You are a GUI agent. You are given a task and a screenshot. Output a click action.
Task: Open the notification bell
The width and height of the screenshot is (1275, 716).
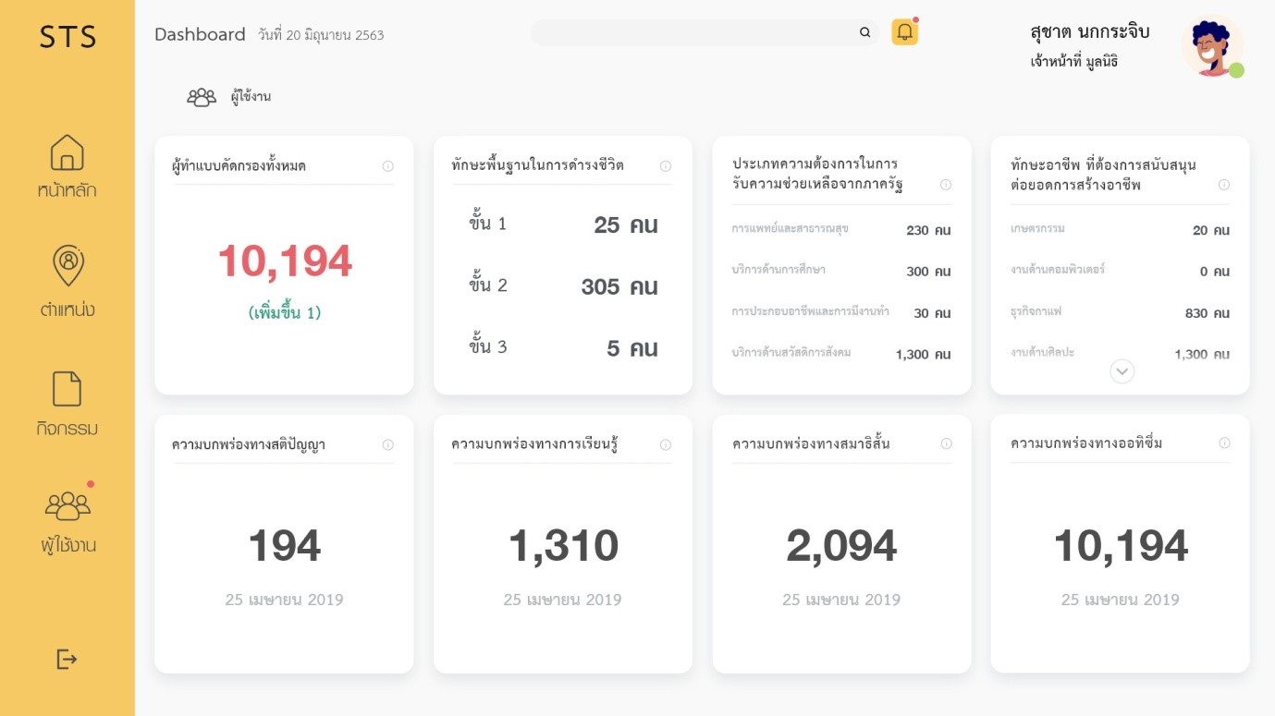pos(904,32)
